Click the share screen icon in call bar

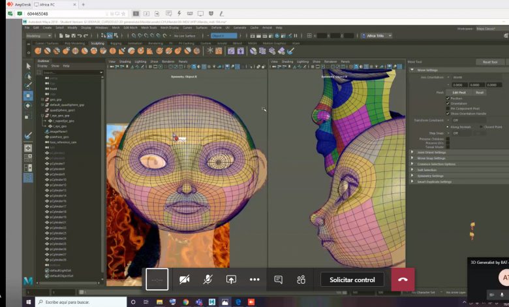point(231,280)
